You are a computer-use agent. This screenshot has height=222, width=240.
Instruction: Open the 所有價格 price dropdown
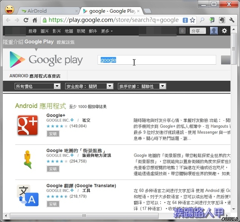(37, 86)
